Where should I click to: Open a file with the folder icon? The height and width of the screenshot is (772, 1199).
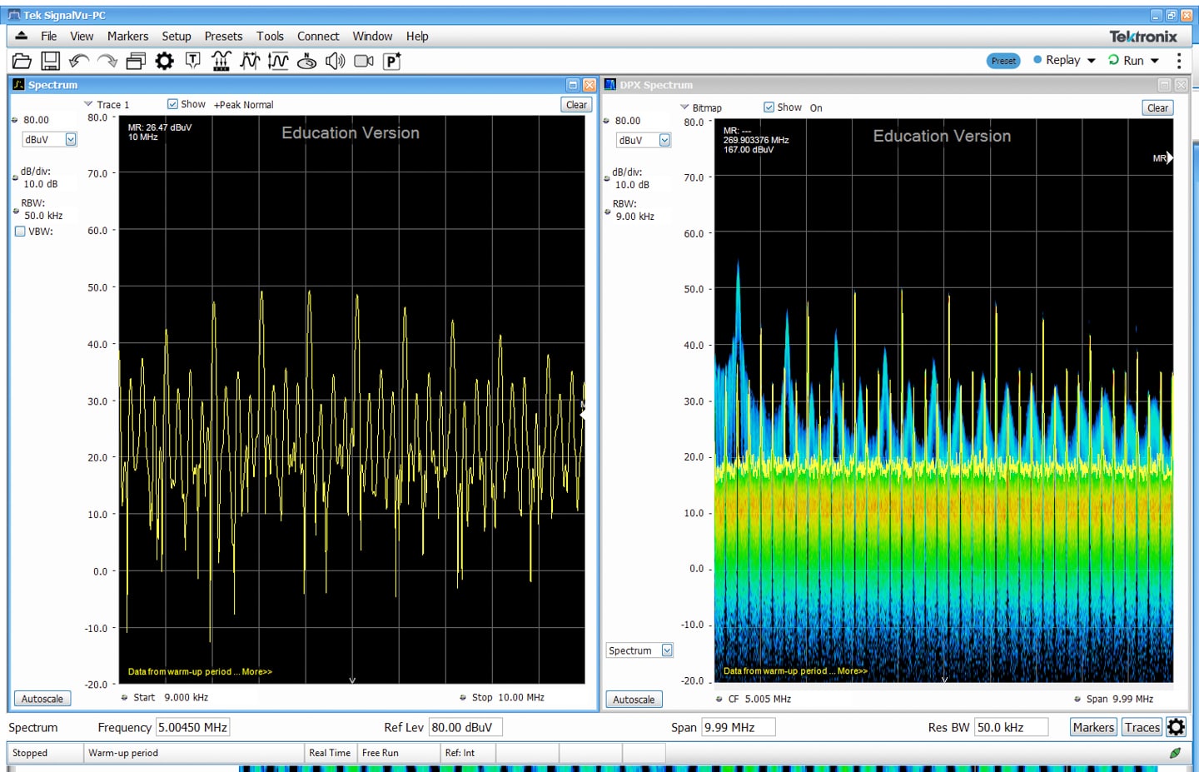(22, 61)
